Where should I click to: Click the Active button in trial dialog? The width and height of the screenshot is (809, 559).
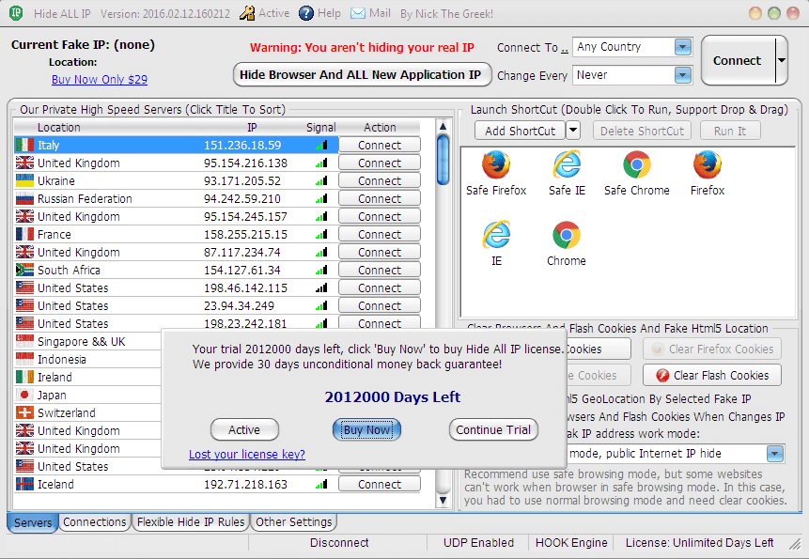[244, 429]
